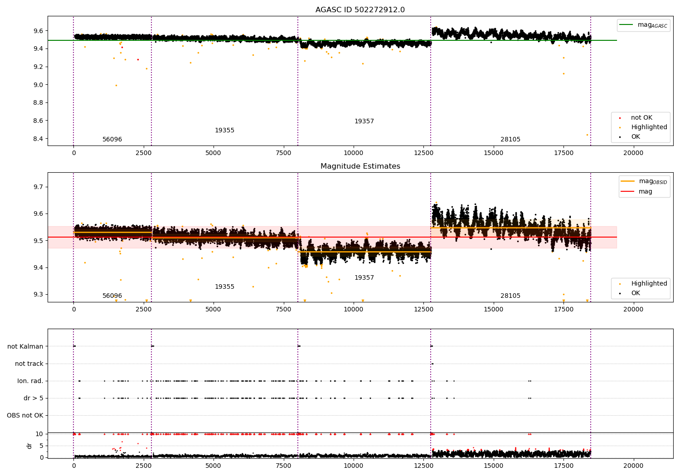The width and height of the screenshot is (680, 476).
Task: Click the 9.2 y-axis tick in top plot
Action: [x=38, y=67]
